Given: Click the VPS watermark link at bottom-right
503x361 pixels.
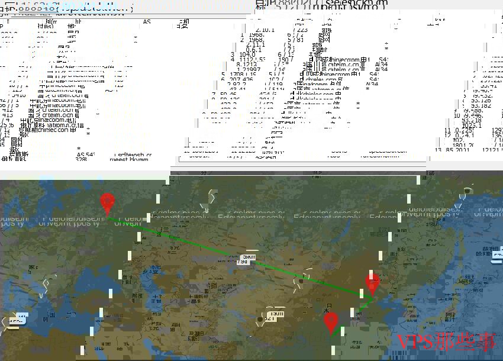Looking at the screenshot, I should 446,341.
